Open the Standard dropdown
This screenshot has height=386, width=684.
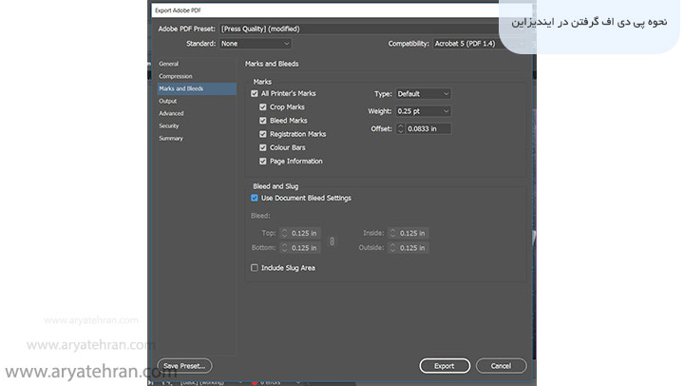(x=255, y=44)
